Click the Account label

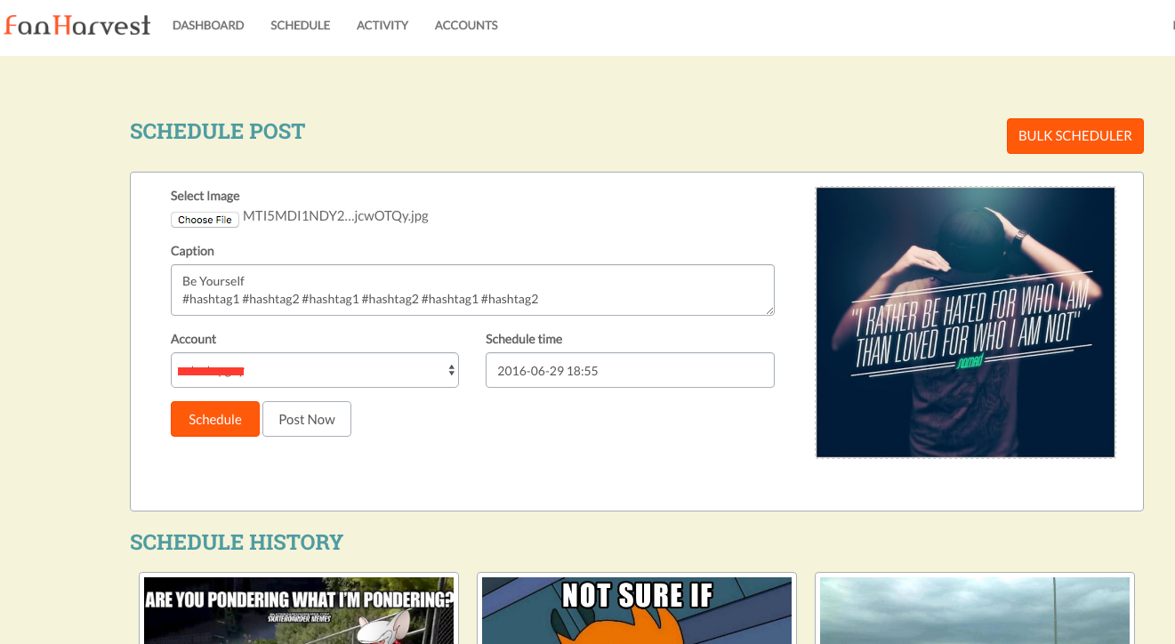(194, 339)
